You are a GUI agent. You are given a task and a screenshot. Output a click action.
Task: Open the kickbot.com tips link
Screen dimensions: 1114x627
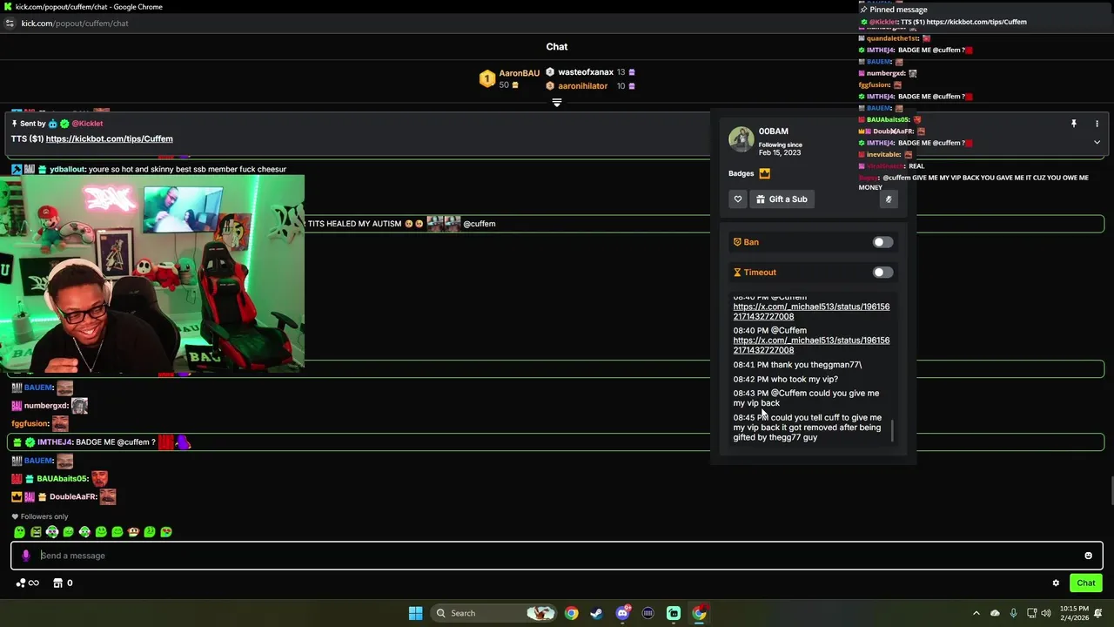click(x=109, y=138)
